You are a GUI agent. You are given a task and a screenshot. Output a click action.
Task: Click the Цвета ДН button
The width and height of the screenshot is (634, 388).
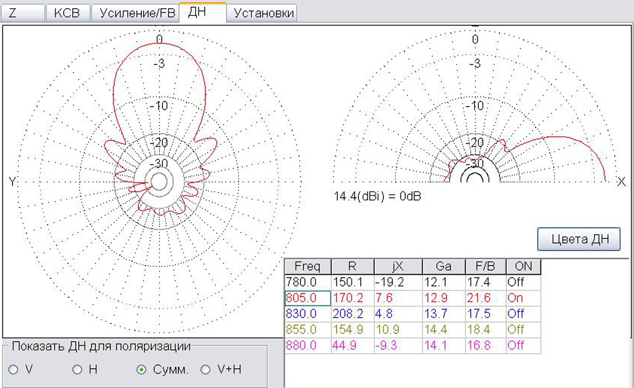tap(578, 239)
